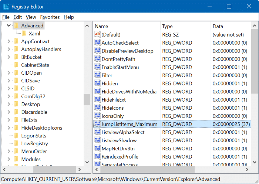The width and height of the screenshot is (259, 184).
Task: Click the Xaml folder icon
Action: 24,34
